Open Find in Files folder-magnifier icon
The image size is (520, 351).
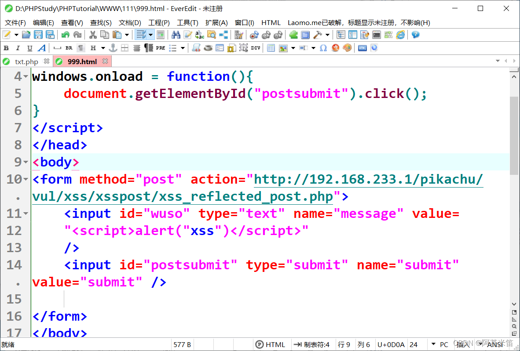pyautogui.click(x=212, y=34)
